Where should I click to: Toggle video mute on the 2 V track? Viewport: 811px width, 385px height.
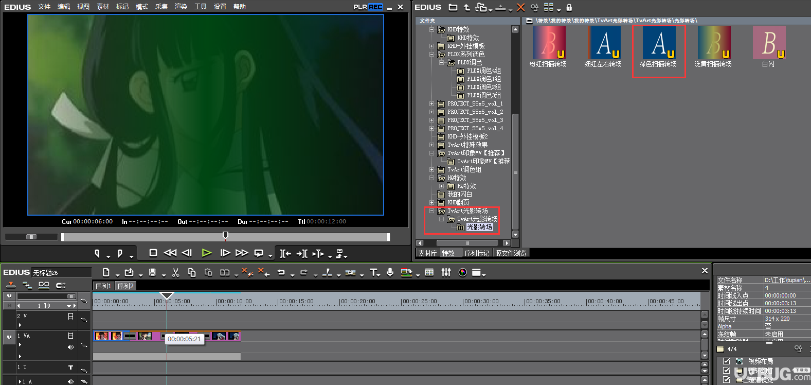tap(70, 316)
